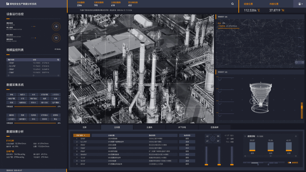Viewport: 306px width, 172px height.
Task: Switch to the 瓦斯 tab
Action: point(85,127)
